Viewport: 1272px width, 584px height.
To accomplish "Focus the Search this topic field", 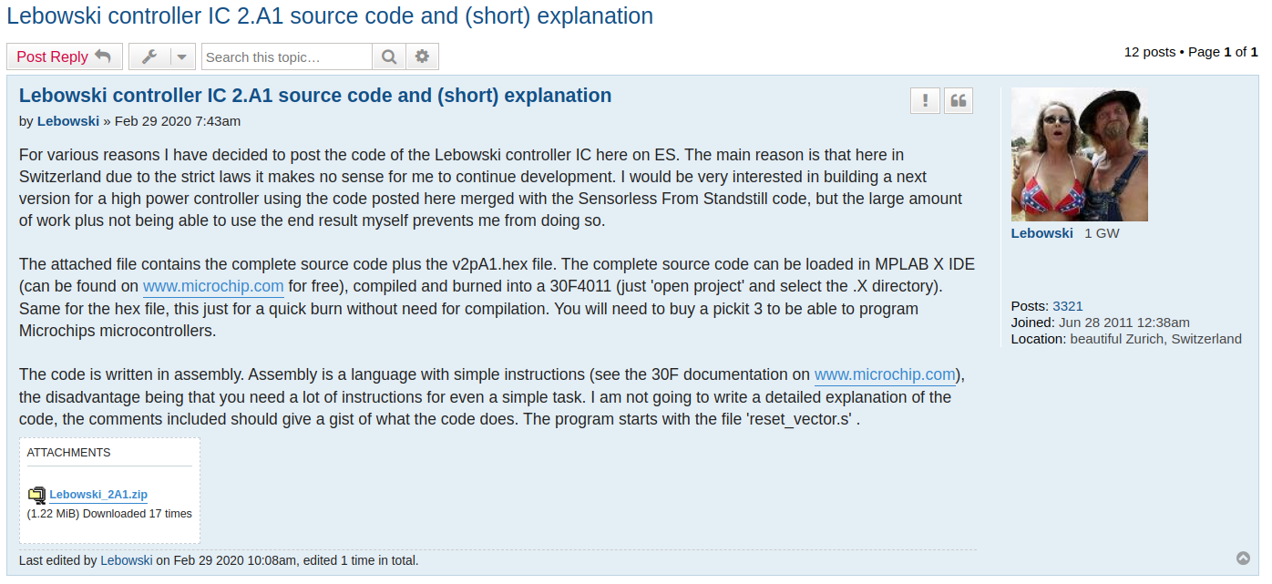I will tap(287, 56).
